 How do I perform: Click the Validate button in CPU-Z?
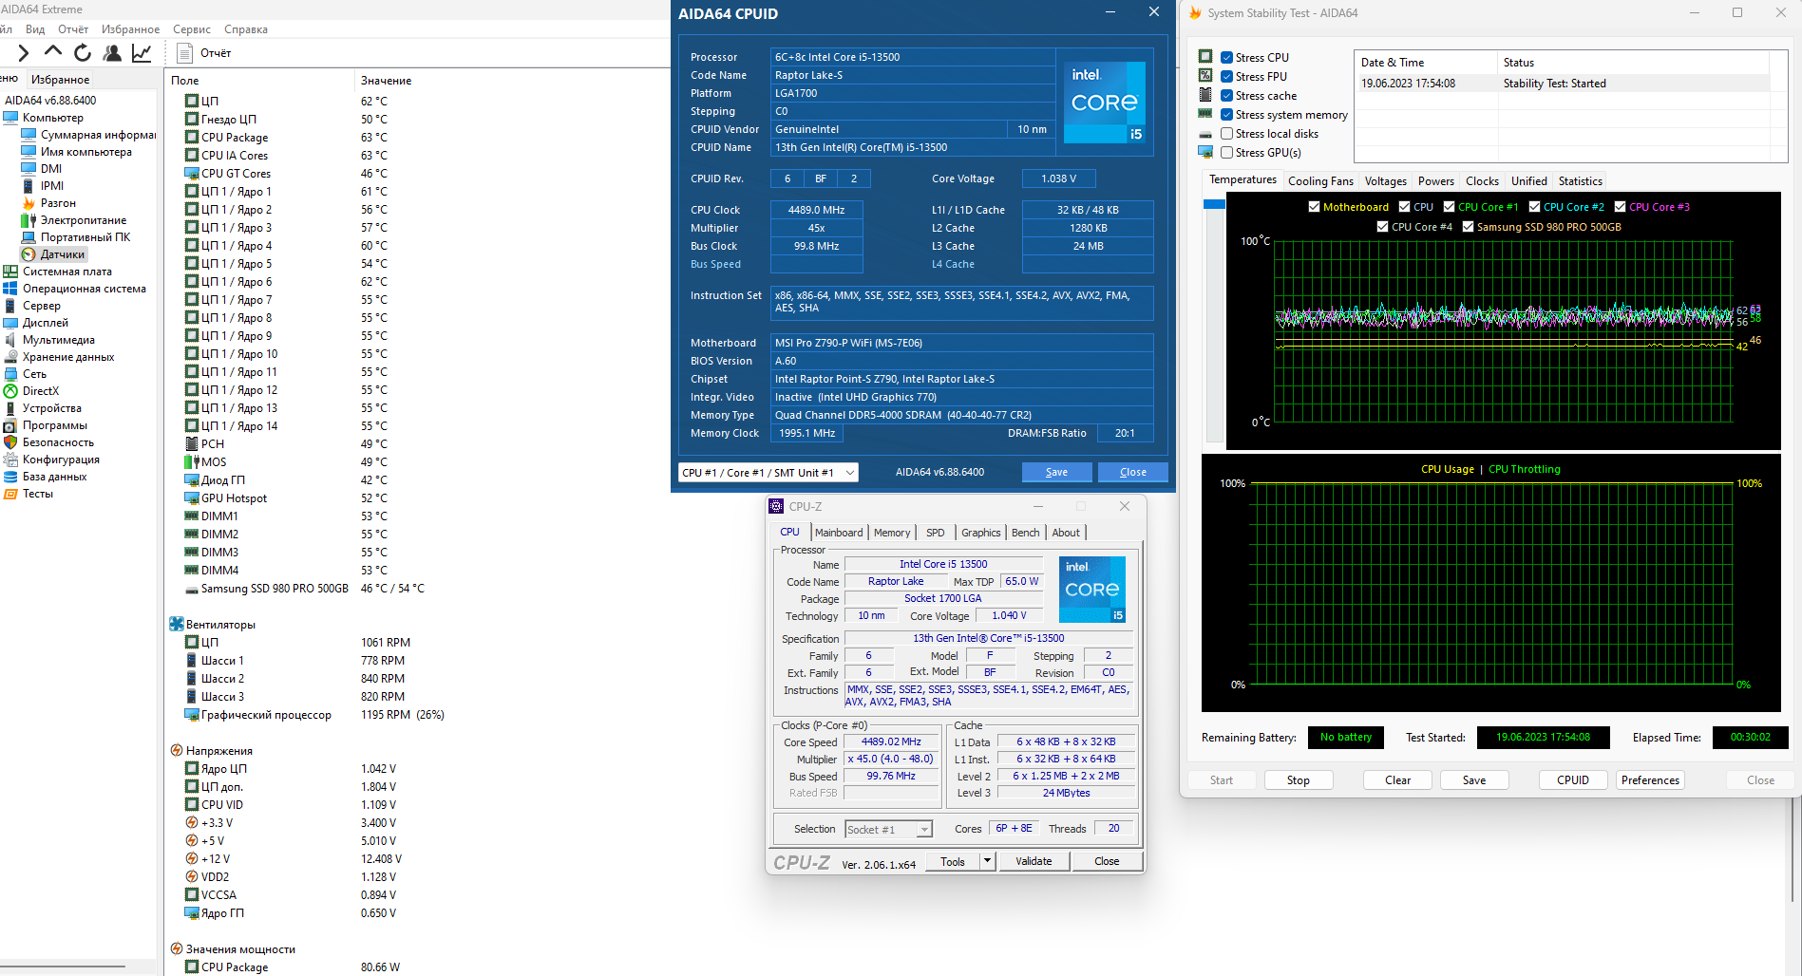coord(1034,861)
